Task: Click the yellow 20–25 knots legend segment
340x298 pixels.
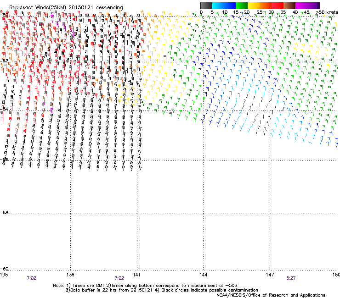Action: (254, 6)
